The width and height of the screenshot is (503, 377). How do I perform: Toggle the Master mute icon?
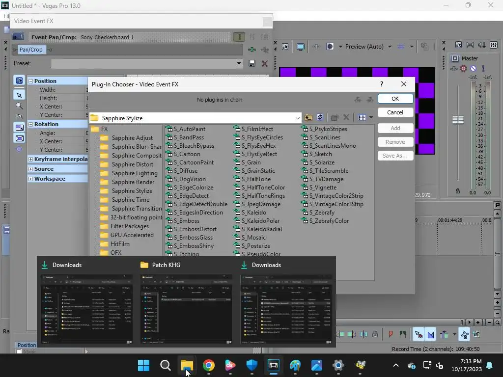tap(473, 68)
